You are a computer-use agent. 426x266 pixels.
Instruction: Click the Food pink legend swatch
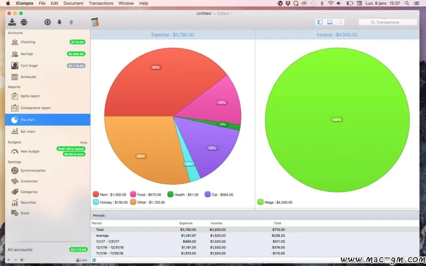pyautogui.click(x=133, y=194)
